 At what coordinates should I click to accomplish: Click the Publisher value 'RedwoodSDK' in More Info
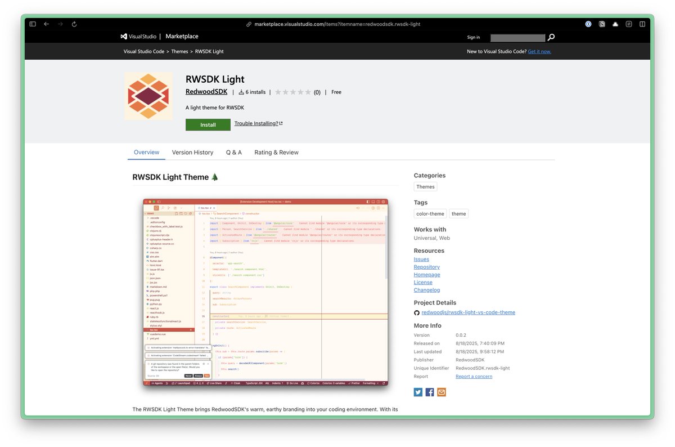coord(470,360)
